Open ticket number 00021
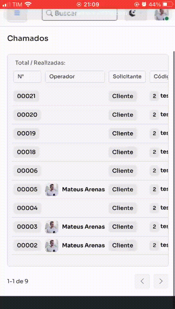 (26, 96)
